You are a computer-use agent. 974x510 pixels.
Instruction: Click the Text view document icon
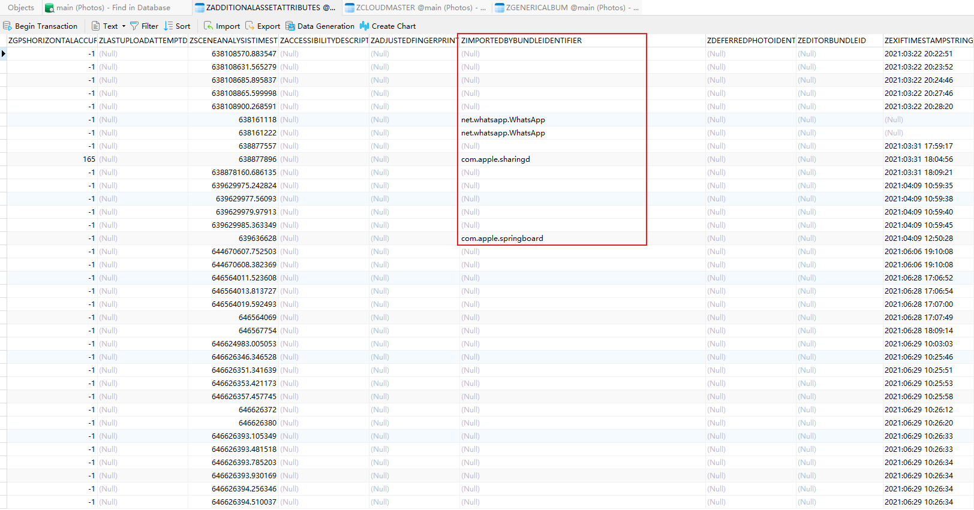96,26
